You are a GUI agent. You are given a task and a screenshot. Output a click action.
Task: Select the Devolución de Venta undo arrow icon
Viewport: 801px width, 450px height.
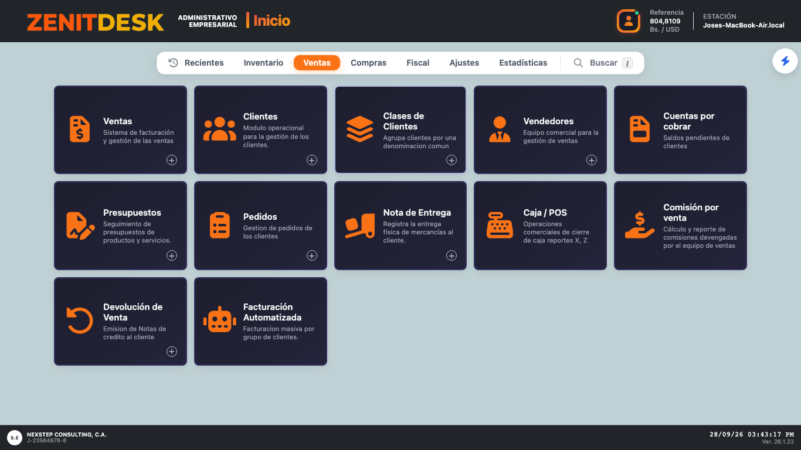[80, 321]
